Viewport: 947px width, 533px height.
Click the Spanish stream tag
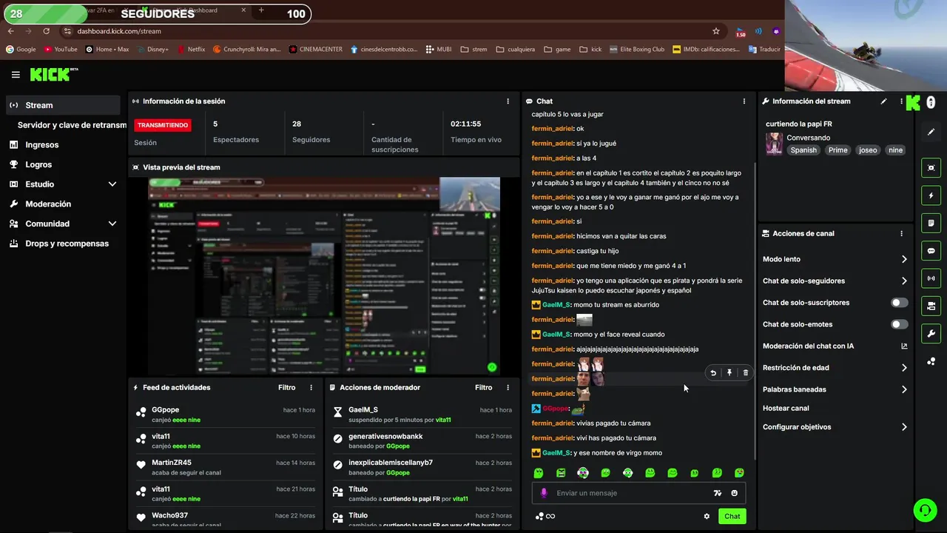(x=803, y=150)
